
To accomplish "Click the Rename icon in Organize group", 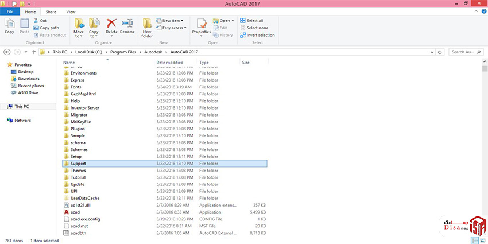I will 127,25.
